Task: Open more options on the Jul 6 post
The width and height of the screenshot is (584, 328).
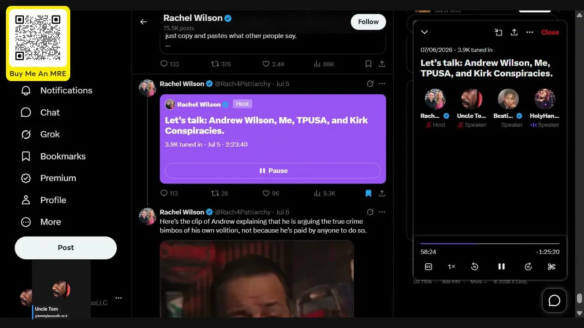Action: click(382, 212)
